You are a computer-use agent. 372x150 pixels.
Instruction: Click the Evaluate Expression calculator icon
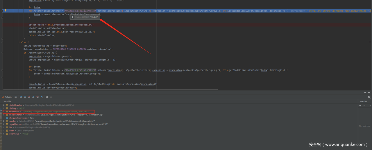click(x=47, y=97)
